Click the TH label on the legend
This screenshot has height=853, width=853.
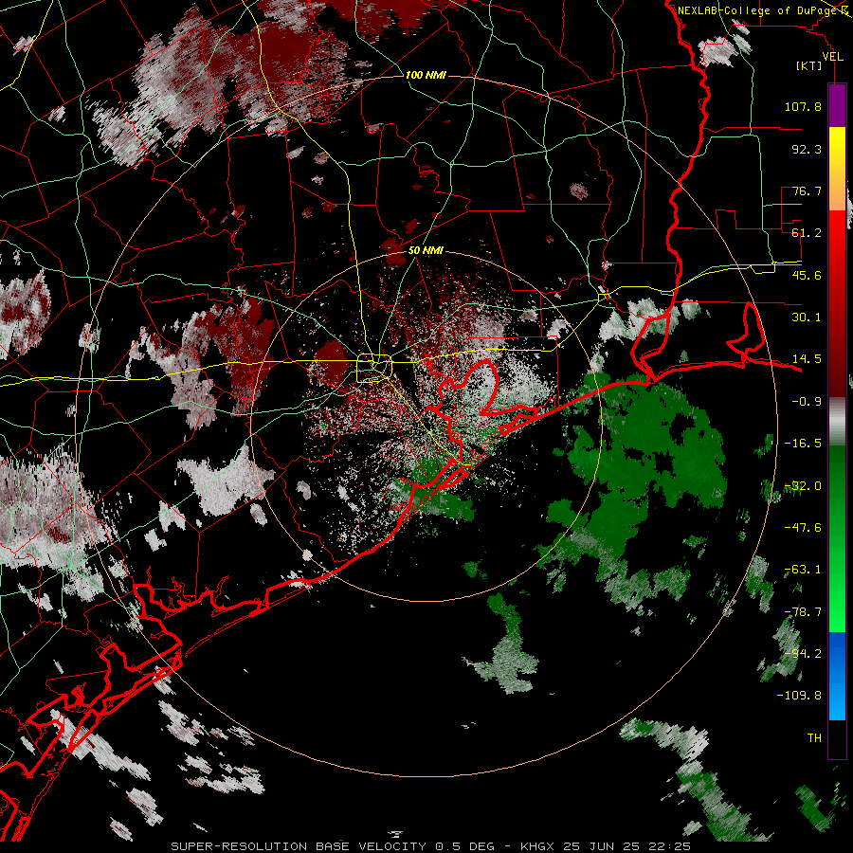[x=814, y=738]
